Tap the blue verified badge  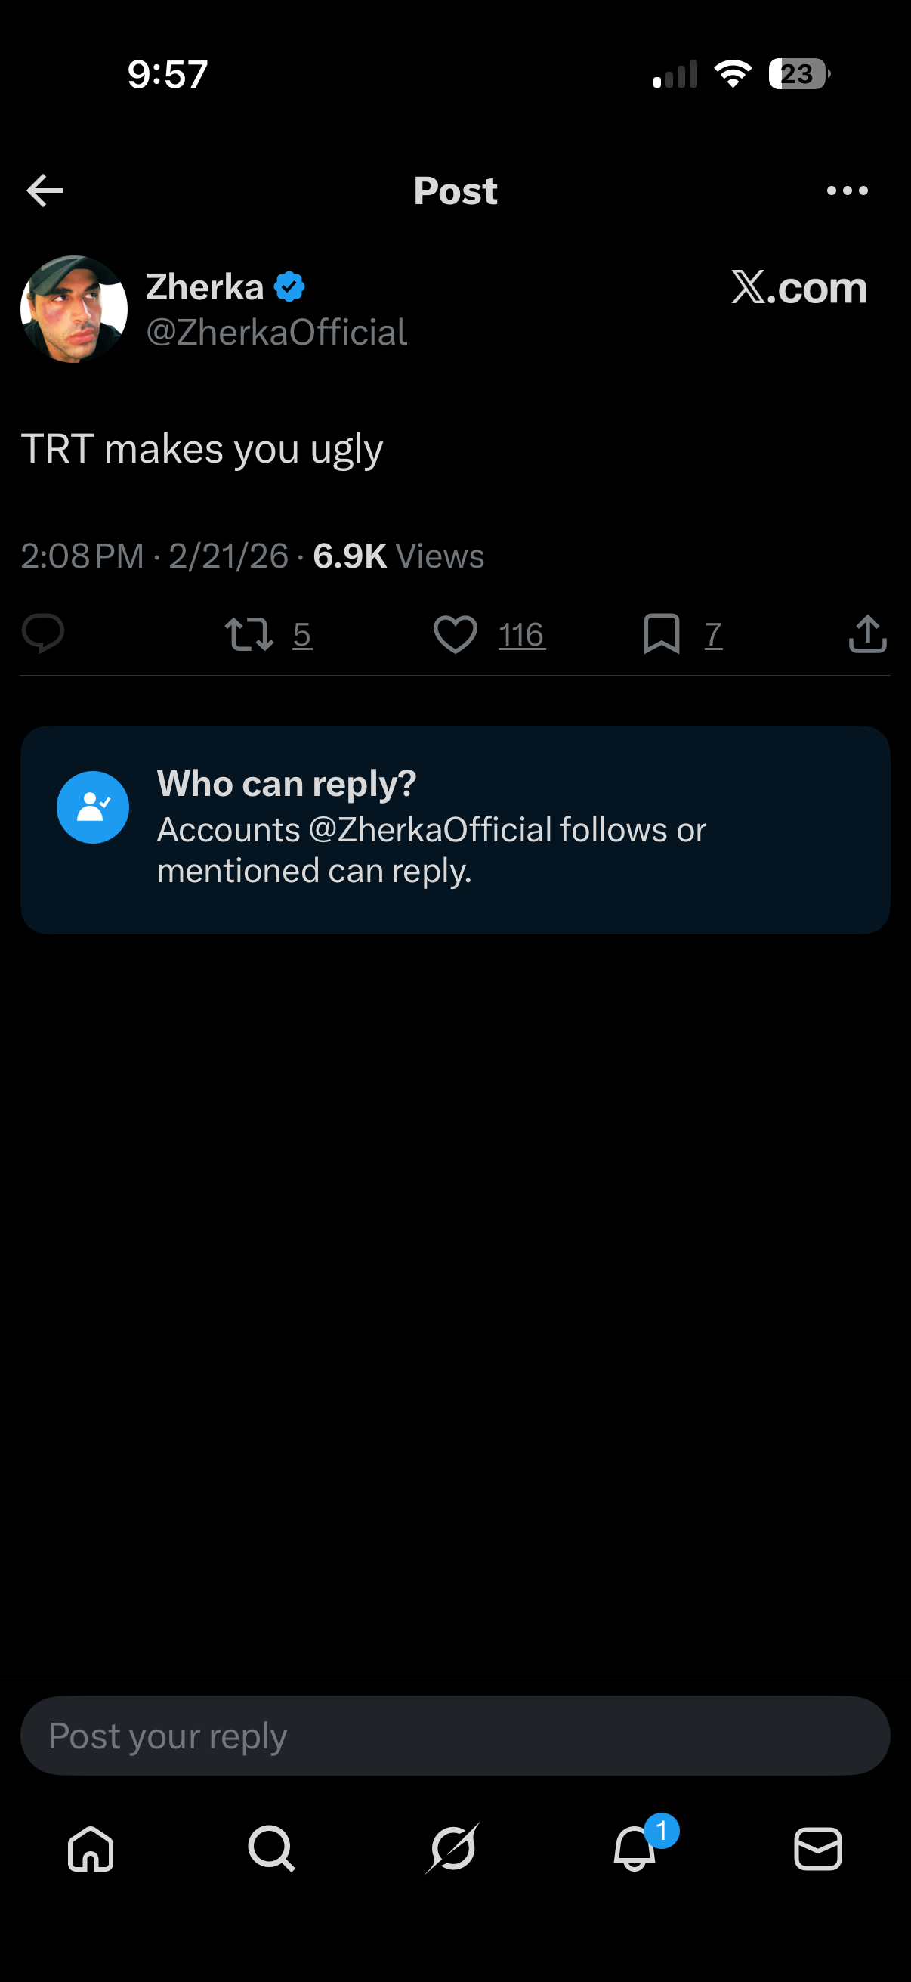[290, 287]
